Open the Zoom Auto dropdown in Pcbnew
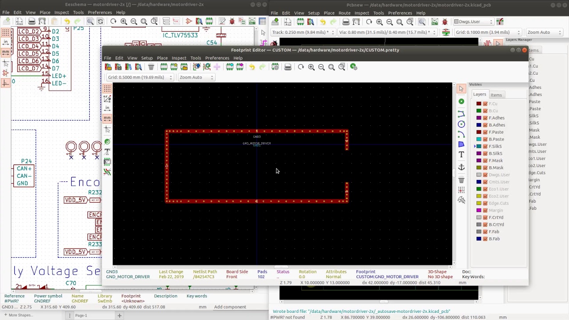The width and height of the screenshot is (569, 320). [544, 32]
